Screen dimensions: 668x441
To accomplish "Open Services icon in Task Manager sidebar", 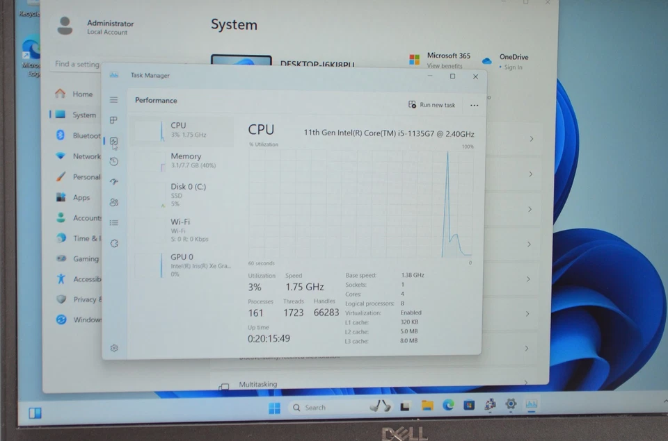I will 113,243.
